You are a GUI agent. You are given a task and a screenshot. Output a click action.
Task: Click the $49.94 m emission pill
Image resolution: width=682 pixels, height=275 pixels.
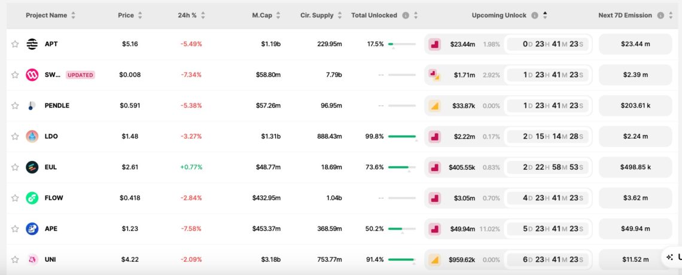click(x=635, y=229)
